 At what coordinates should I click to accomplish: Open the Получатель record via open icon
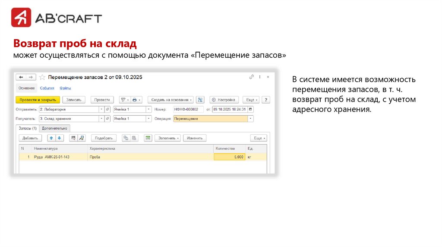click(x=107, y=119)
